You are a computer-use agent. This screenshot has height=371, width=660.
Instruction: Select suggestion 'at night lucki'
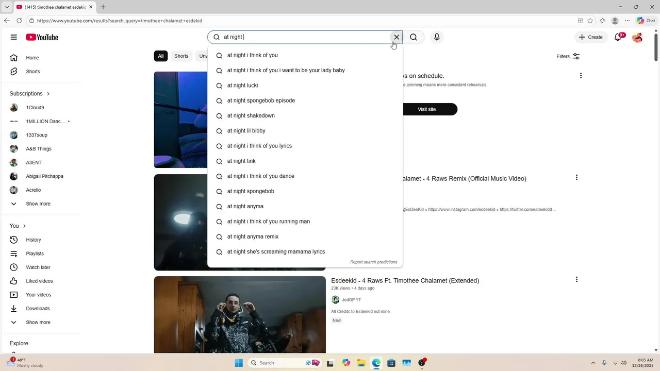pyautogui.click(x=305, y=86)
